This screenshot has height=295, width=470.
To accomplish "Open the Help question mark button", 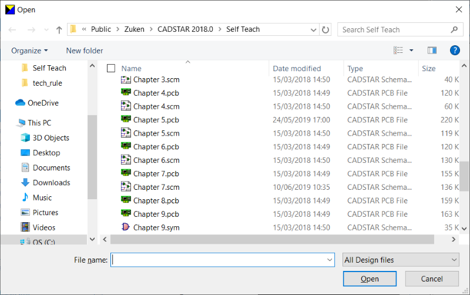I will click(455, 51).
